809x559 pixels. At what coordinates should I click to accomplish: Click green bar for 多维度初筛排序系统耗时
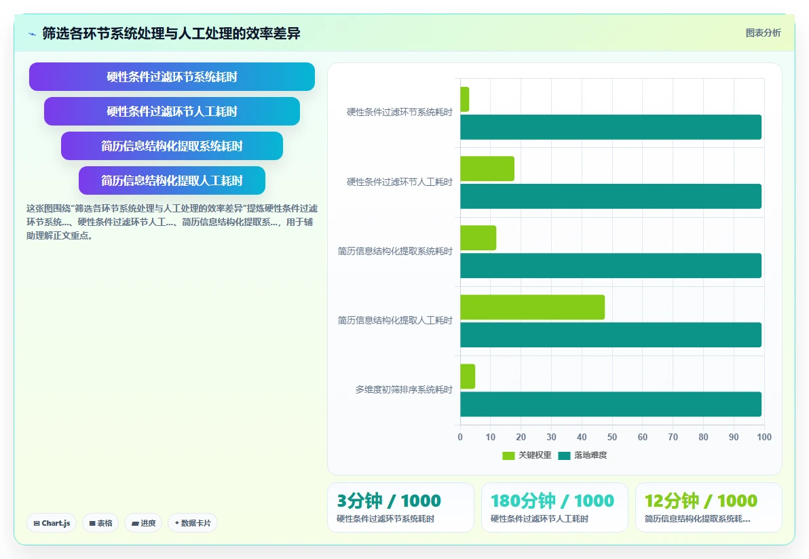pyautogui.click(x=468, y=377)
